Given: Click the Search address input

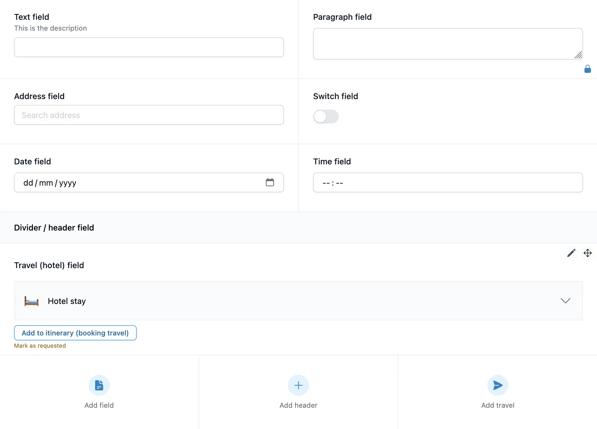Looking at the screenshot, I should (149, 115).
